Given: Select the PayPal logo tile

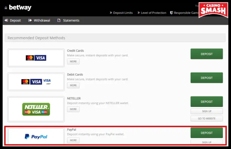Looking at the screenshot, I should 36,136.
